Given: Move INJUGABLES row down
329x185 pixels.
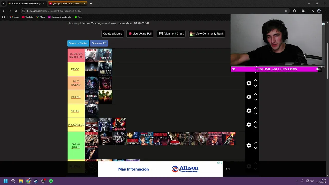Looking at the screenshot, I should (255, 127).
